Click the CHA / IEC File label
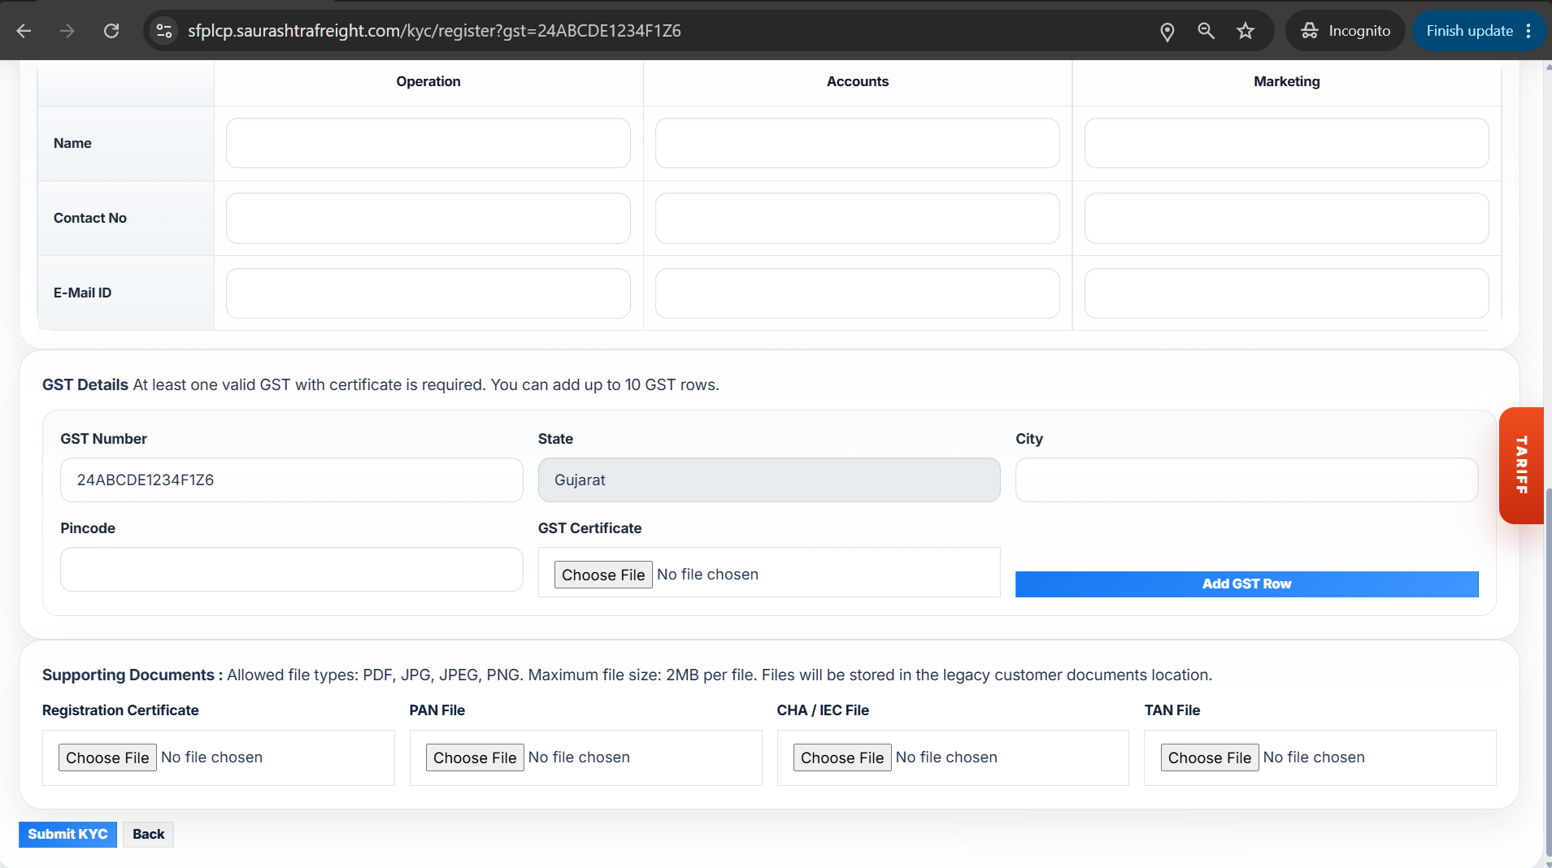Image resolution: width=1552 pixels, height=868 pixels. pyautogui.click(x=823, y=710)
